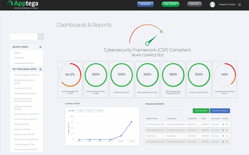The image size is (249, 155).
Task: Open Dashboards & Reports quick link
Action: (x=24, y=63)
